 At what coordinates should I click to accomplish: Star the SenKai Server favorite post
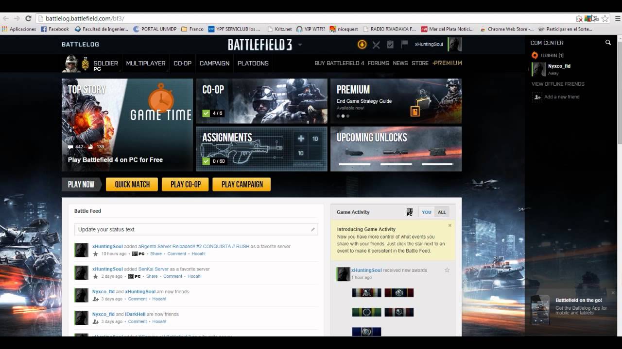pos(96,276)
